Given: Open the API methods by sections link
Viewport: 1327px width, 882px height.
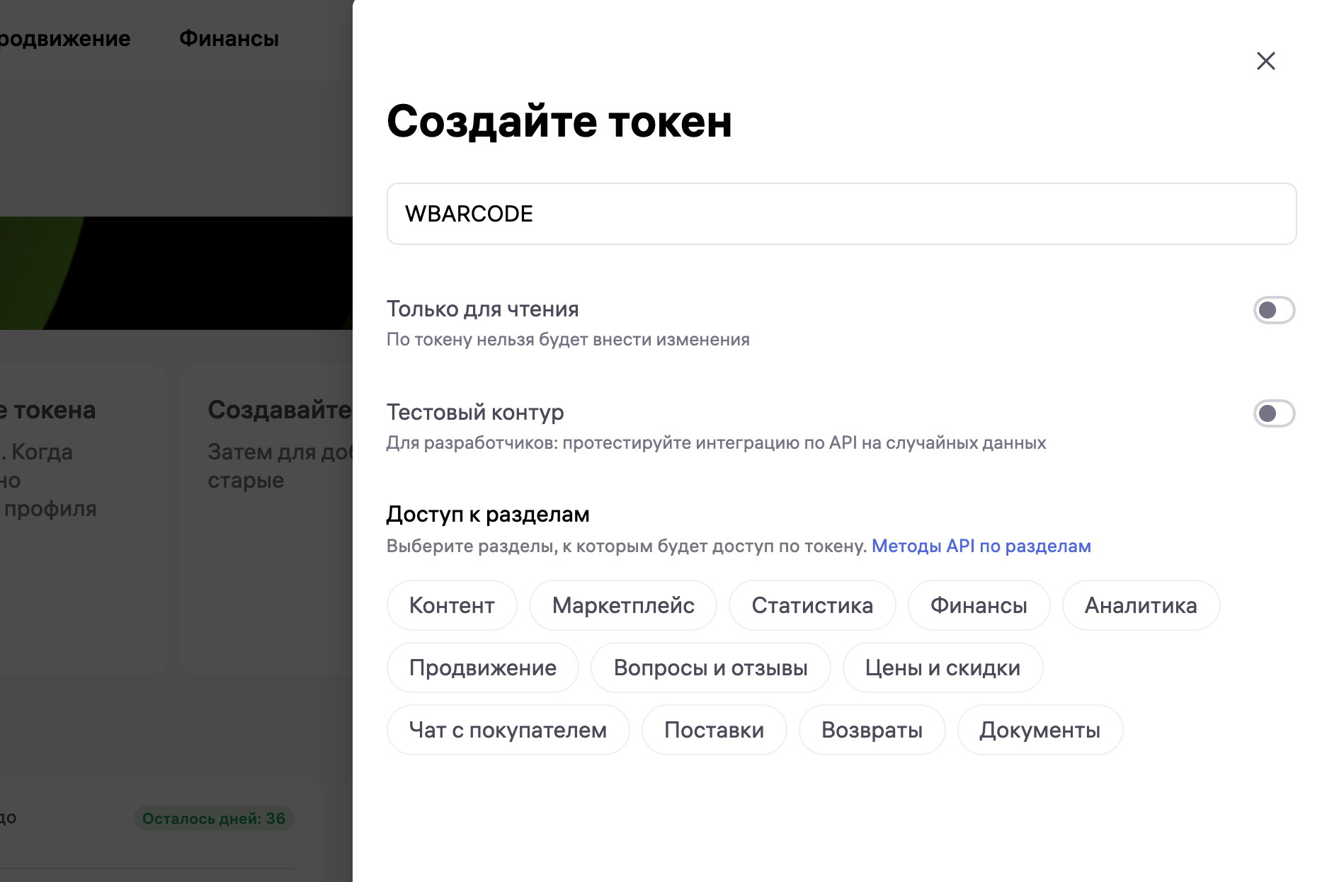Looking at the screenshot, I should click(x=981, y=546).
